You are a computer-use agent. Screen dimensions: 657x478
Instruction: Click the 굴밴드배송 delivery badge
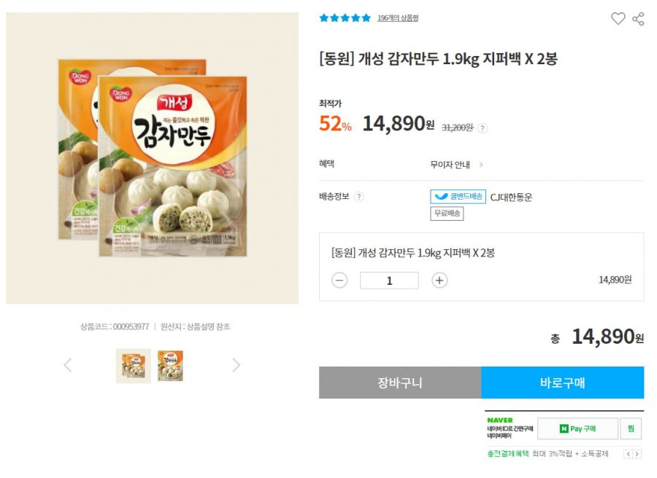[x=458, y=197]
